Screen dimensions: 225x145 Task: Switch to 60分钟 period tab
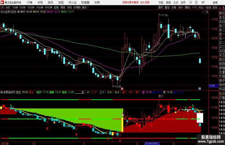pyautogui.click(x=48, y=7)
